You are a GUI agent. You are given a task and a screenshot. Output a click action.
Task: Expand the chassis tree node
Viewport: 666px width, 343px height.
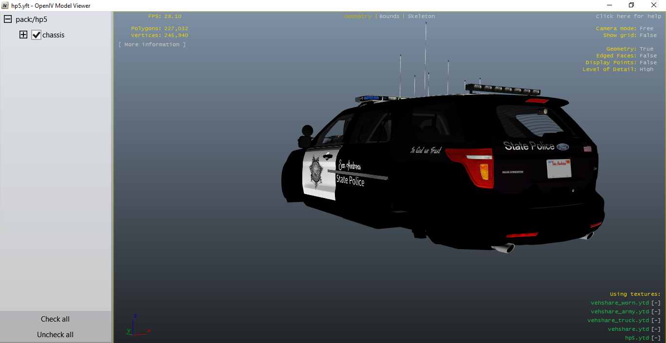coord(23,35)
